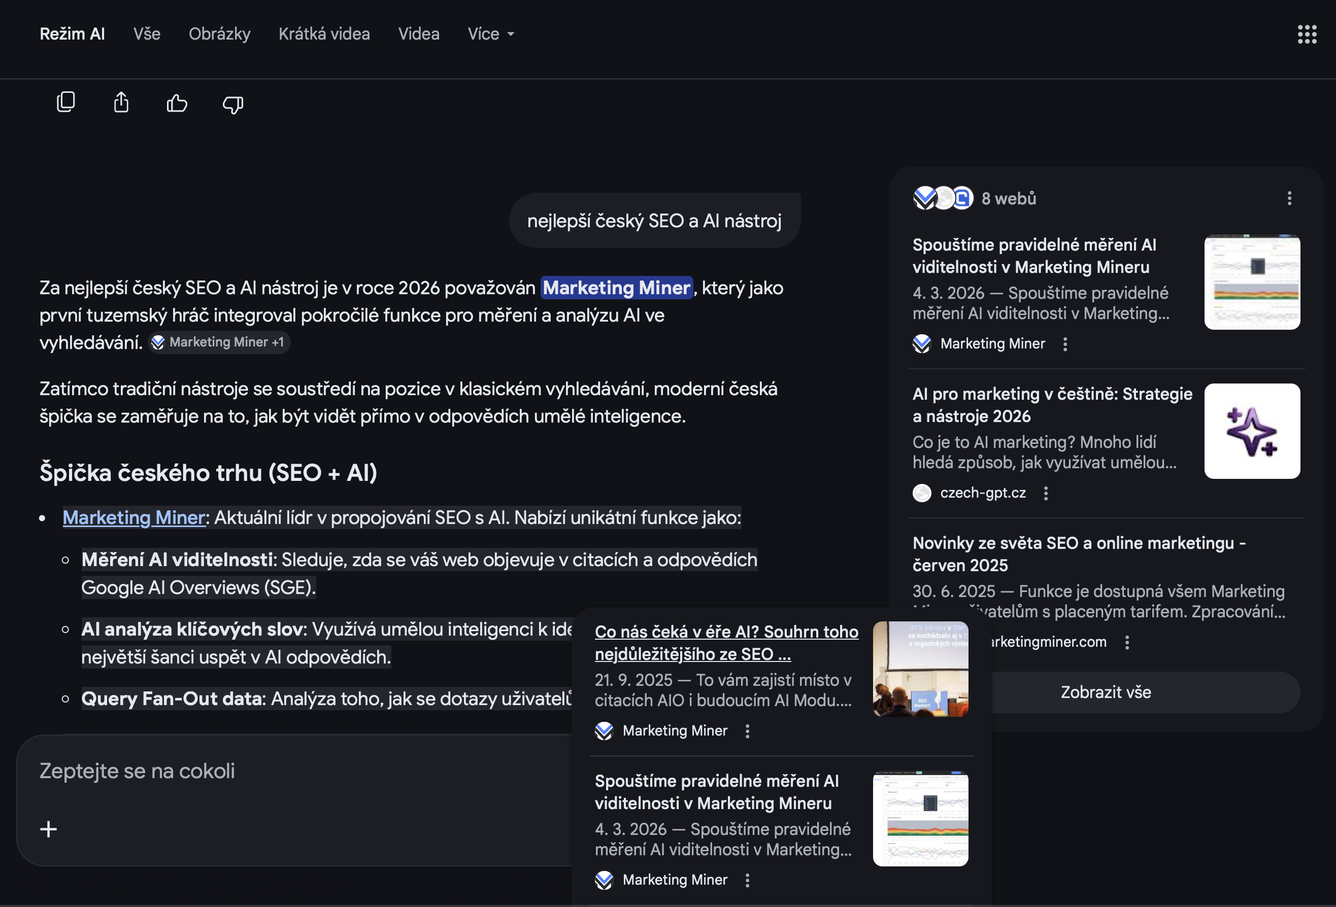Open options menu beside czech-gpt.cz source
Viewport: 1336px width, 907px height.
pos(1046,493)
